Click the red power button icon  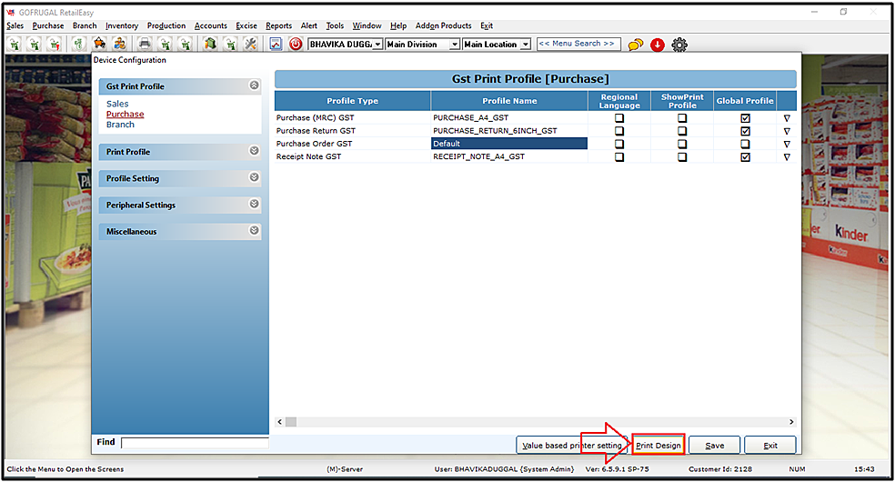296,44
